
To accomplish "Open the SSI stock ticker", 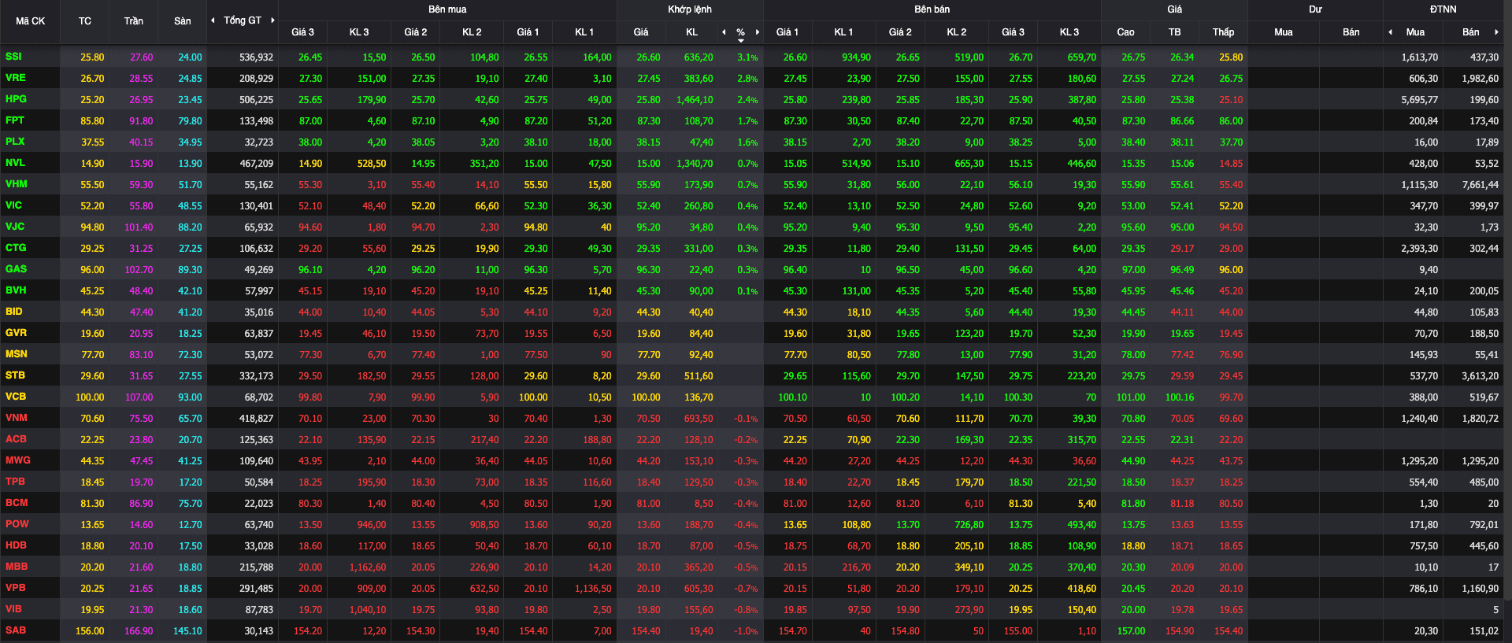I will tap(13, 57).
